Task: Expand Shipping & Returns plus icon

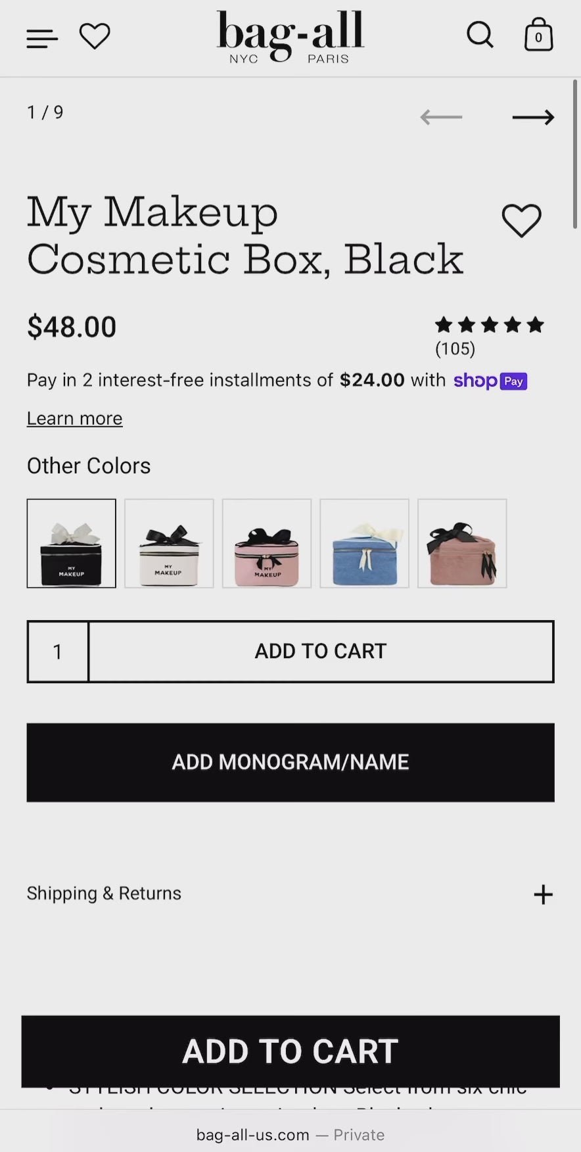Action: pos(543,894)
